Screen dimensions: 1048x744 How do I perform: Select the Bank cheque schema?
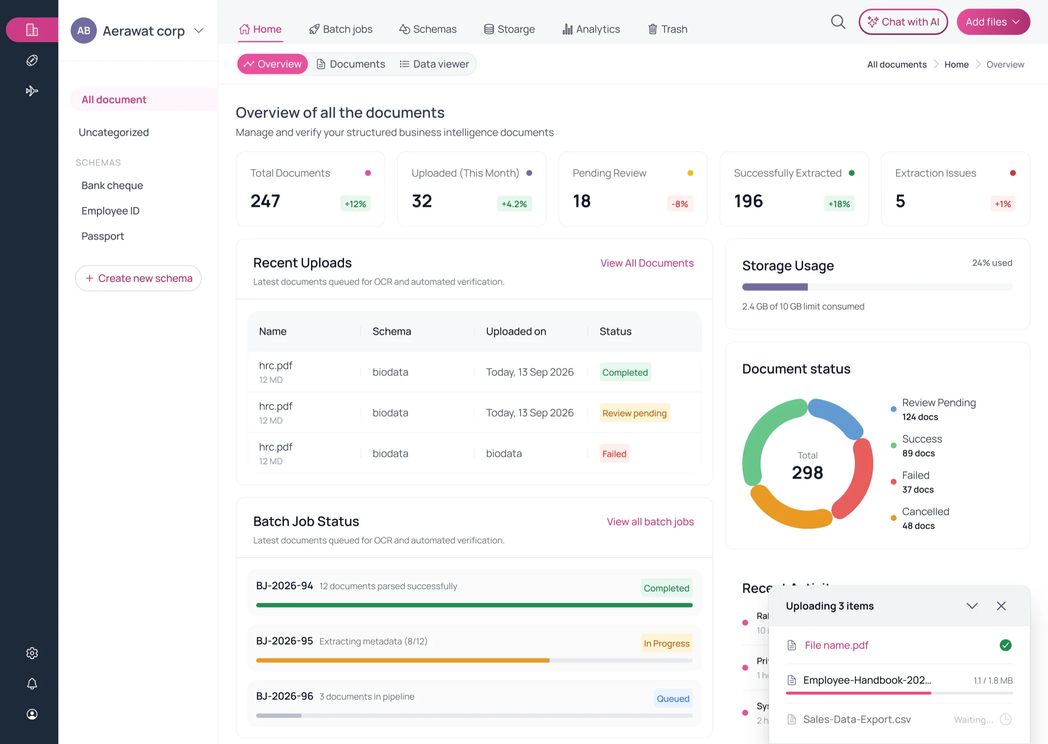point(112,185)
